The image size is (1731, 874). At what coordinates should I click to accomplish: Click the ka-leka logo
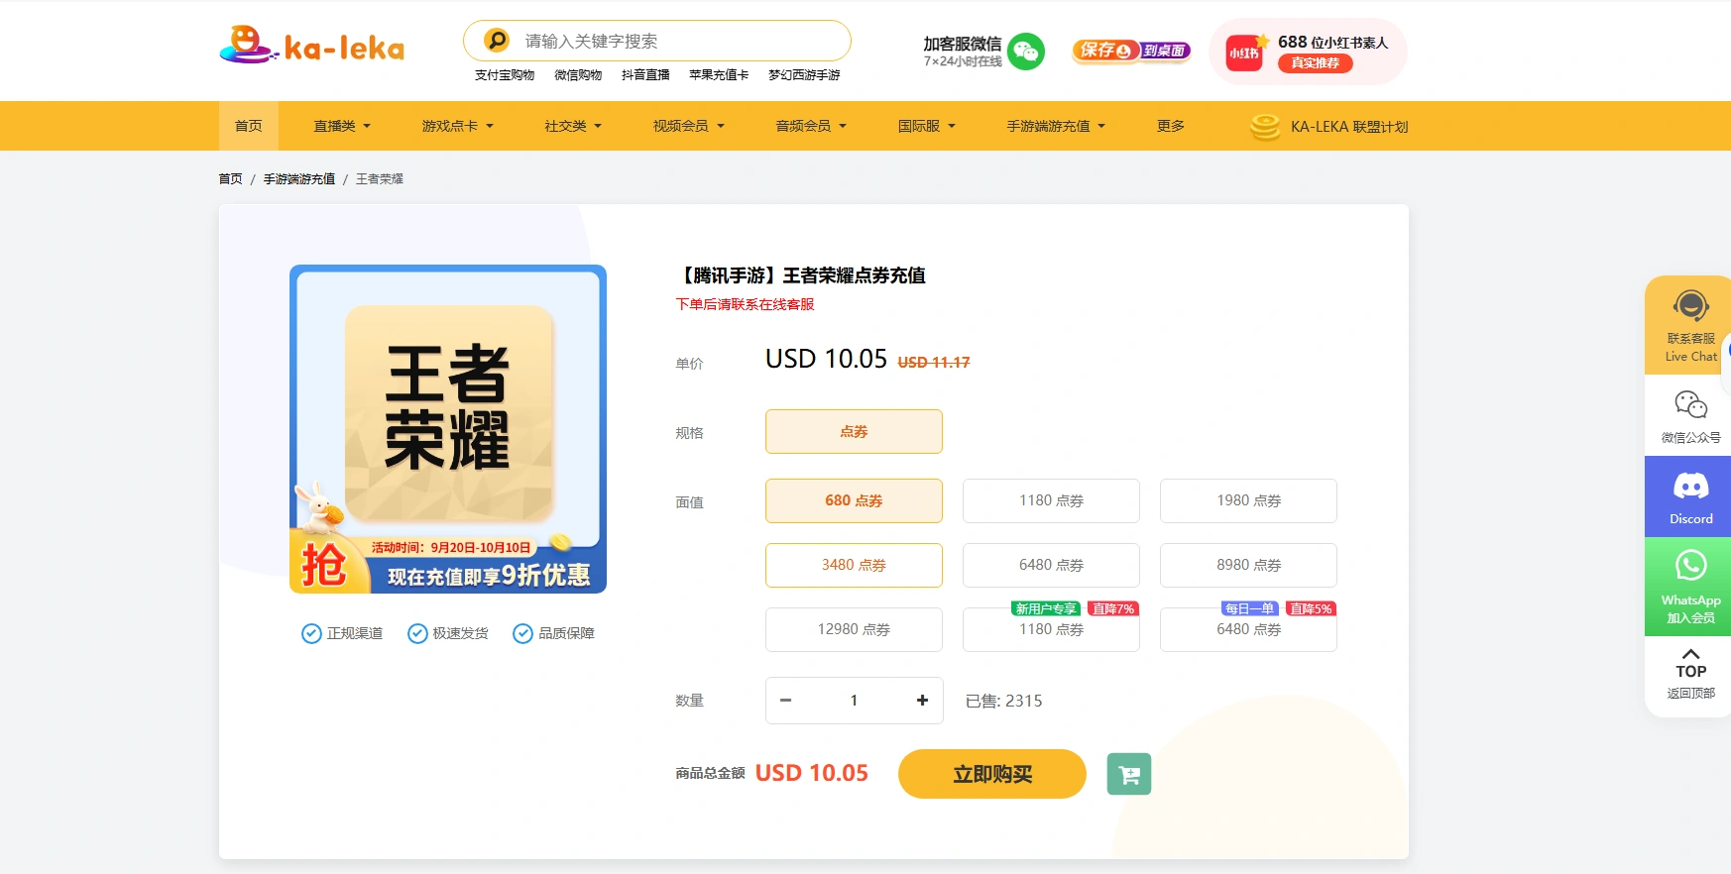pyautogui.click(x=311, y=46)
